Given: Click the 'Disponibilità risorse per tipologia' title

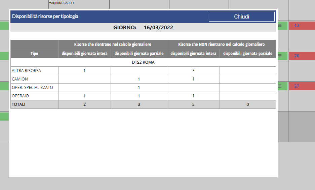Looking at the screenshot, I should tap(45, 16).
